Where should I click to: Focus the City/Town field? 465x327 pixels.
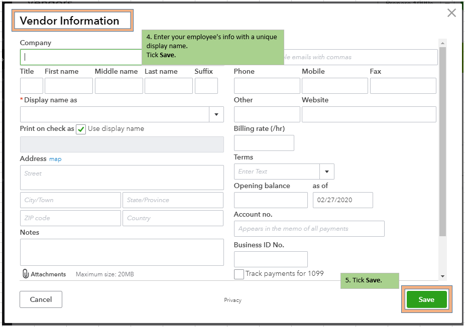pyautogui.click(x=71, y=200)
